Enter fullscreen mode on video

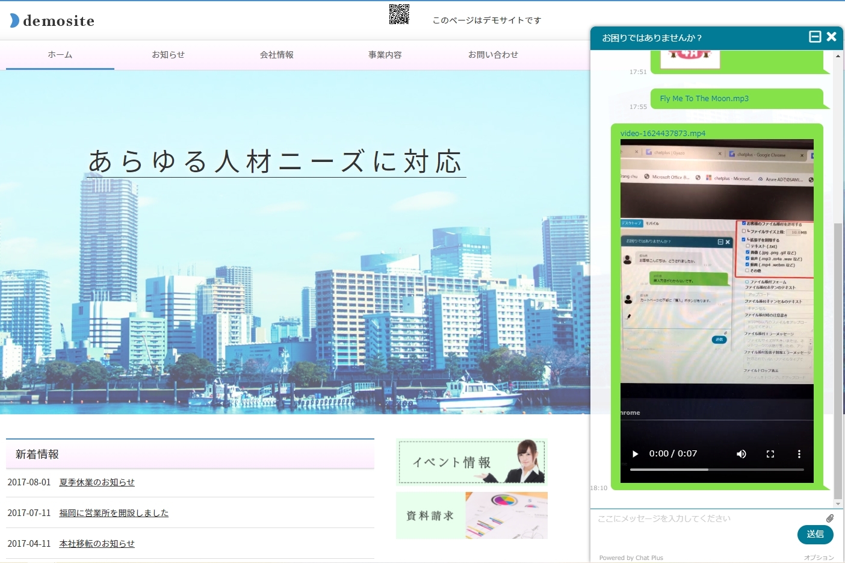[x=770, y=454]
